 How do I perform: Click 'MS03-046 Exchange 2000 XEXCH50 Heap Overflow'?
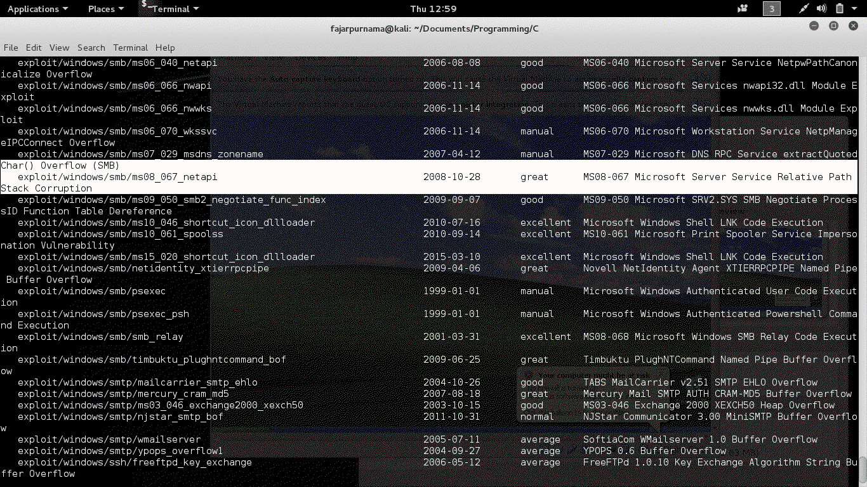click(709, 405)
